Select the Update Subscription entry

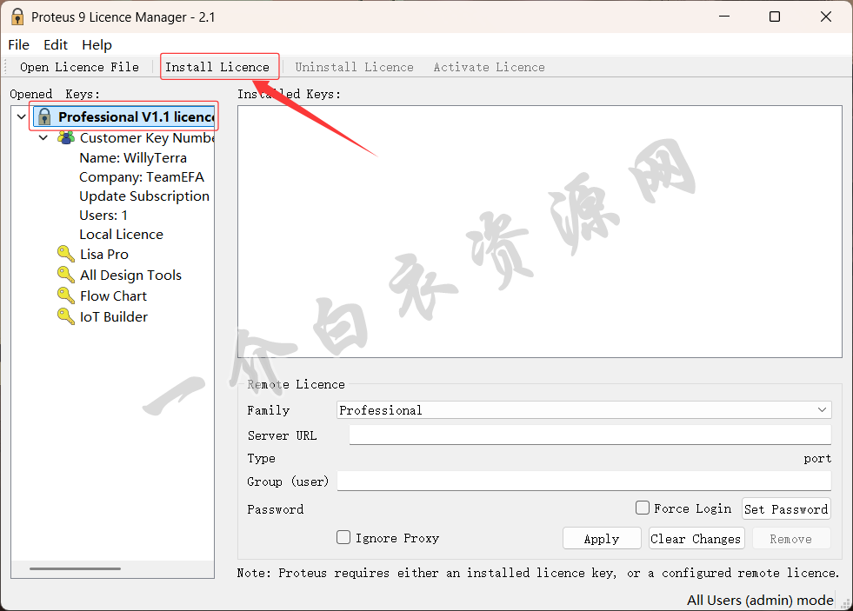point(144,196)
